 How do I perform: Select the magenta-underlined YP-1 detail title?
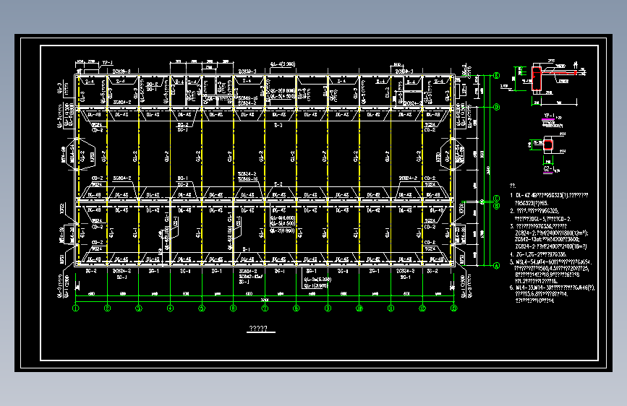coord(549,116)
